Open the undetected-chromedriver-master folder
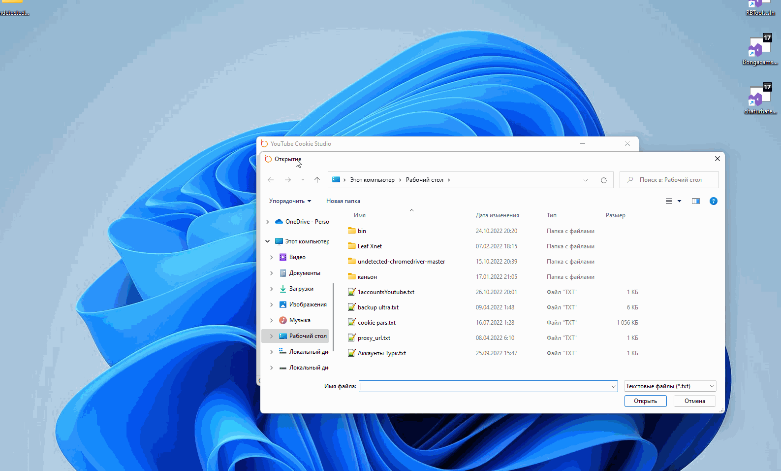Screen dimensions: 781x471 point(401,262)
